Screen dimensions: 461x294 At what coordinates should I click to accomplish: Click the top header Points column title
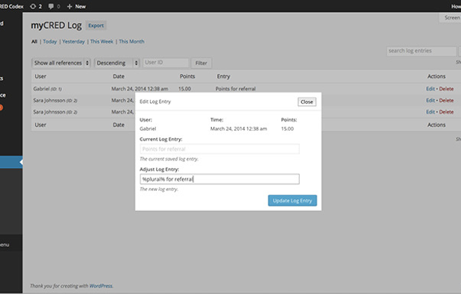click(187, 76)
